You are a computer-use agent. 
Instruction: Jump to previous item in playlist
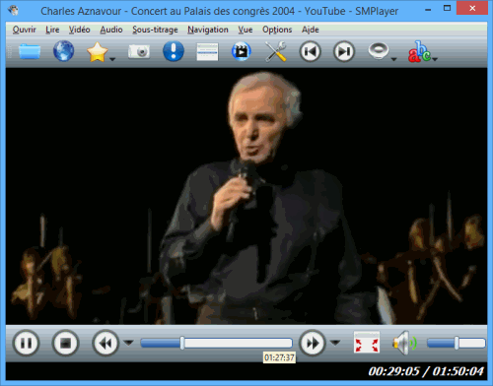point(310,51)
